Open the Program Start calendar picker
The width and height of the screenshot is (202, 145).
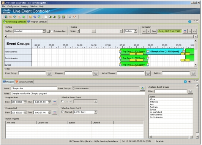(55, 102)
